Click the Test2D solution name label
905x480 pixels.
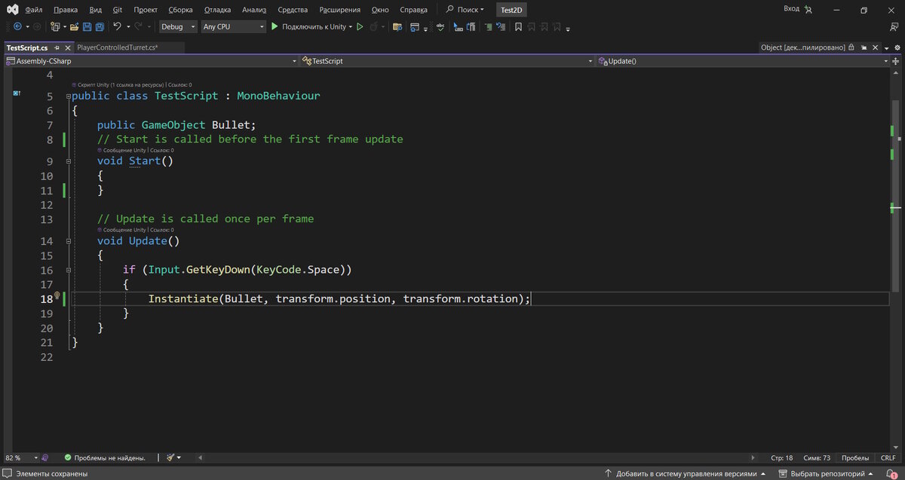512,10
